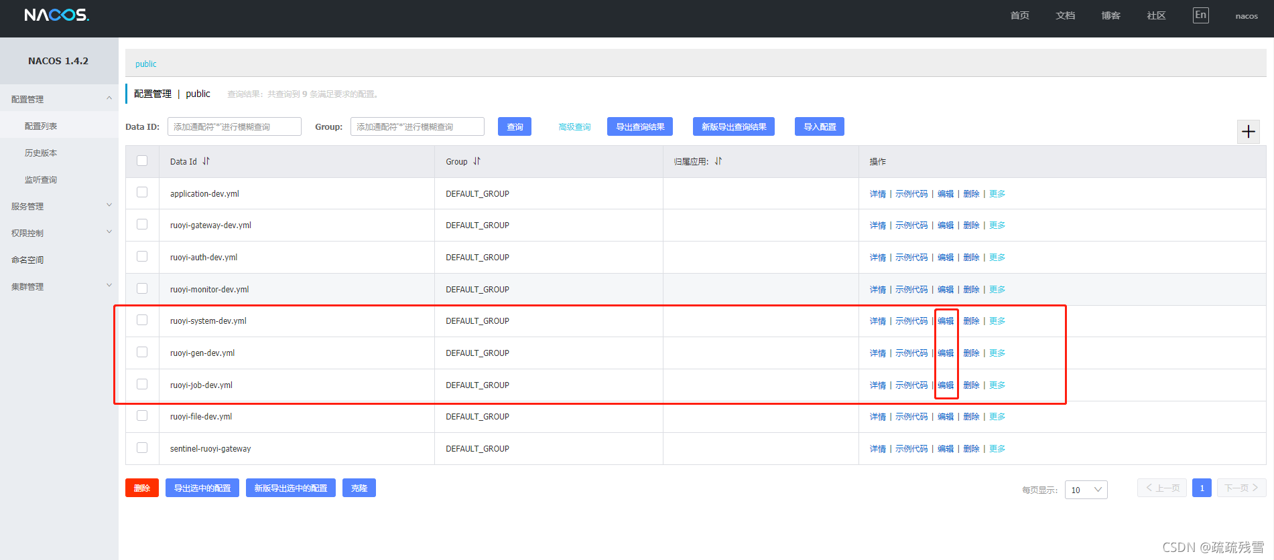Click the 导出选中的配置 button
Image resolution: width=1274 pixels, height=560 pixels.
[x=202, y=488]
